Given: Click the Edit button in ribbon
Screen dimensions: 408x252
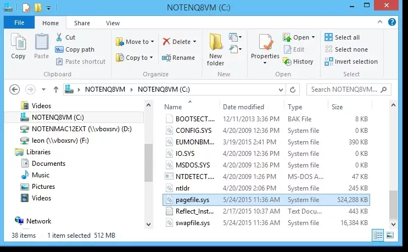Looking at the screenshot, I should (x=294, y=49).
